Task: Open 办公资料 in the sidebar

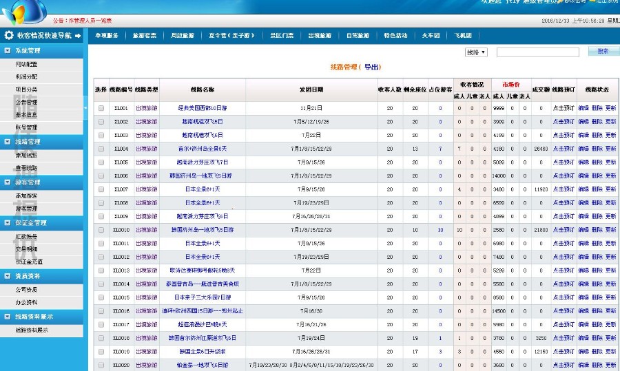Action: click(26, 302)
